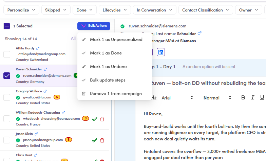Click S badge next to jason@redirongroup.com
The height and width of the screenshot is (161, 266).
pos(69,140)
